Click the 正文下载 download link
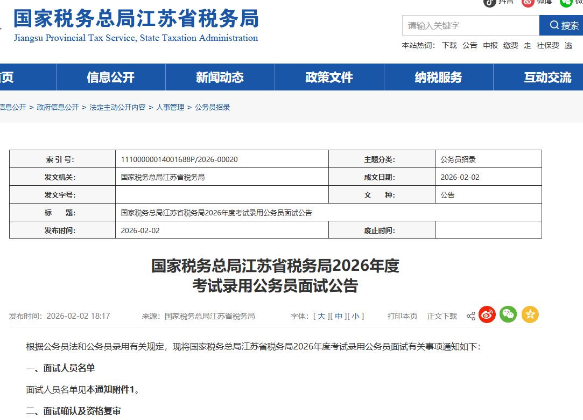This screenshot has height=420, width=583. [442, 316]
